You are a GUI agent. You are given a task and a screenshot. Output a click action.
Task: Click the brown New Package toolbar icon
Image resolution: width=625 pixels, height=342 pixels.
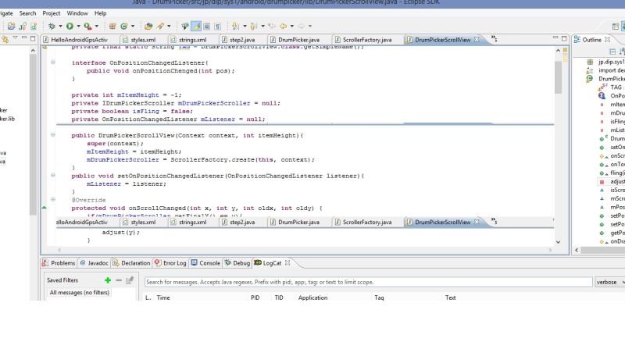[112, 26]
